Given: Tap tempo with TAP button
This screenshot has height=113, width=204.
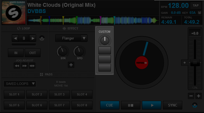Looking at the screenshot, I should point(196,6).
